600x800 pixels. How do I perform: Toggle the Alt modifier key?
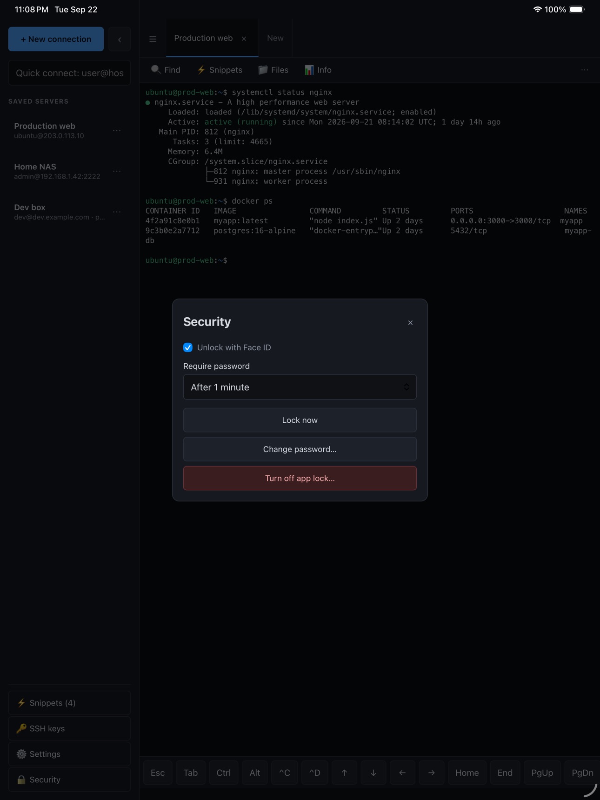click(255, 773)
